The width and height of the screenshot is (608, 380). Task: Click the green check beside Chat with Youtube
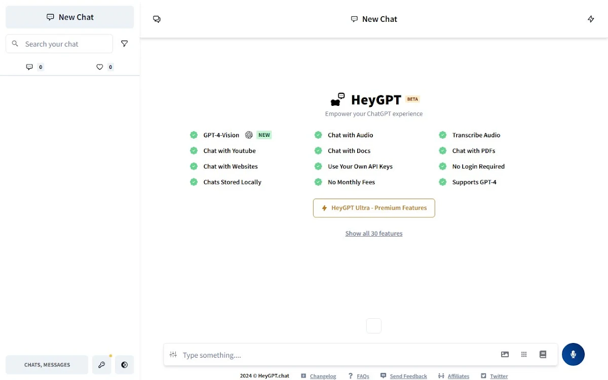pos(194,151)
